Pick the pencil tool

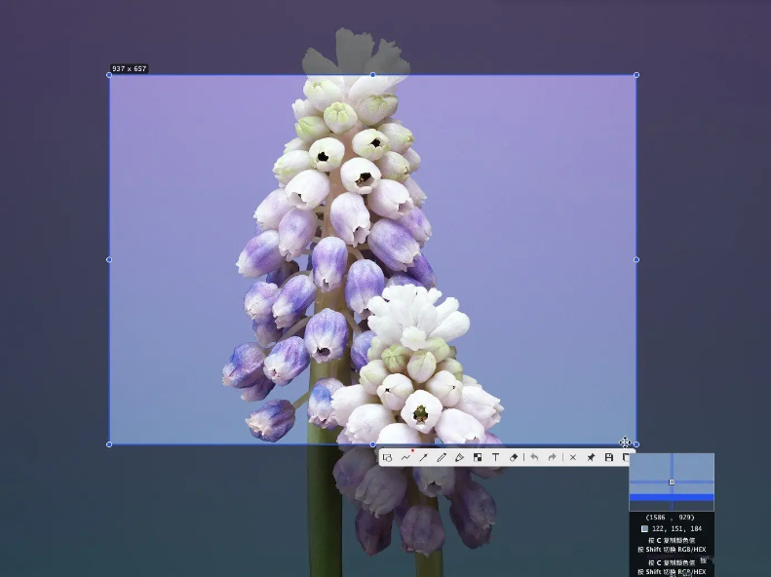[x=442, y=457]
